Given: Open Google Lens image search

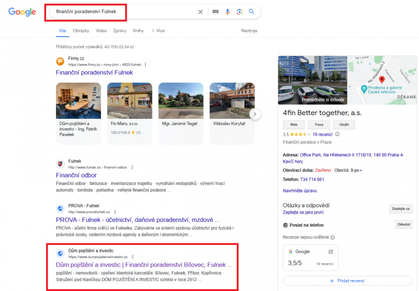Looking at the screenshot, I should point(239,12).
